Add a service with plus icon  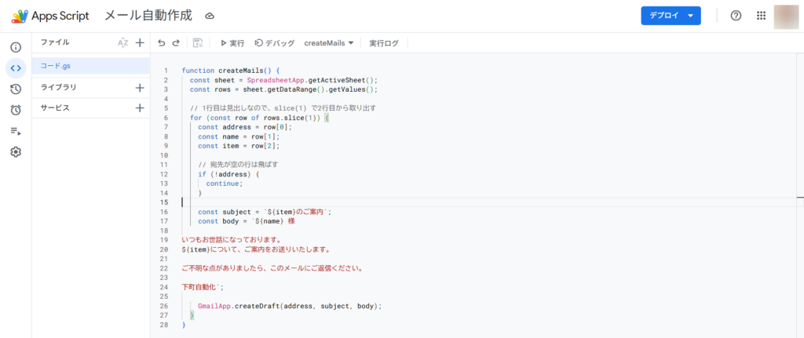click(x=140, y=108)
